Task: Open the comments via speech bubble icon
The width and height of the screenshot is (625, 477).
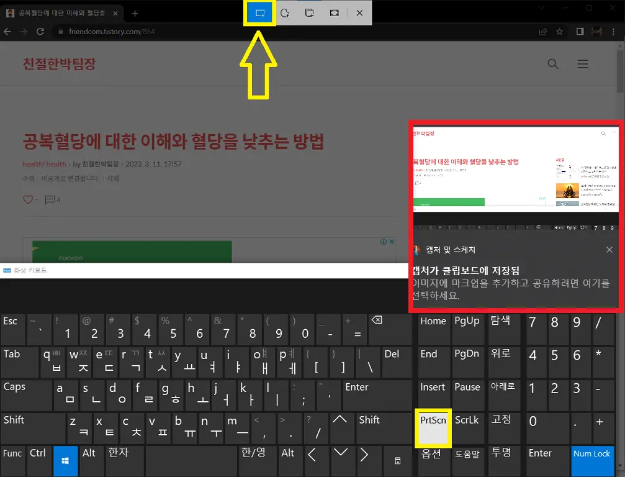Action: (51, 199)
